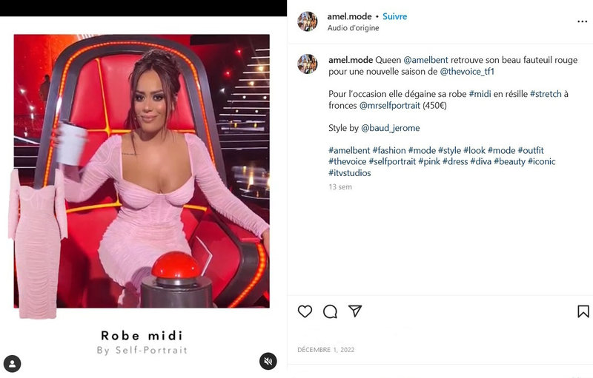Share post with paper plane icon

coord(355,311)
